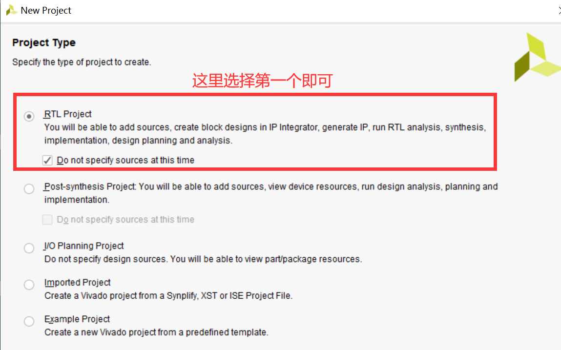
Task: Click the 'Imported Project' label text
Action: [78, 283]
